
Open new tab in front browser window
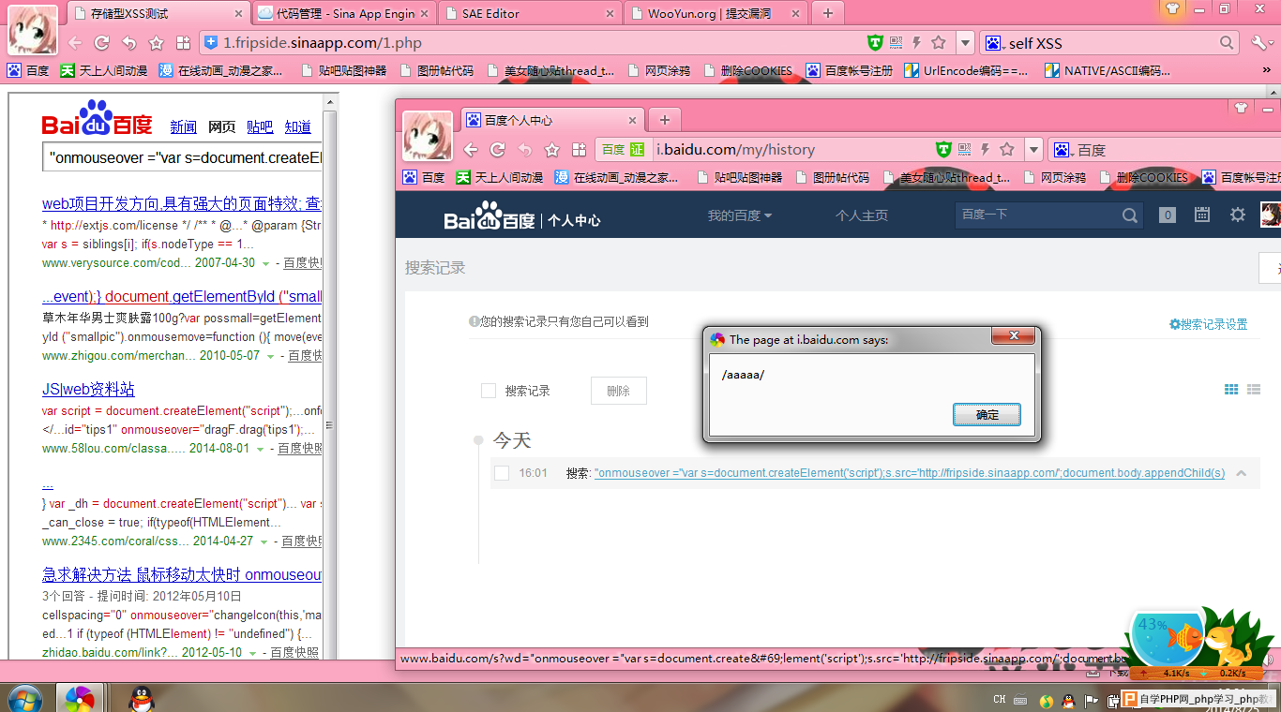[x=665, y=120]
